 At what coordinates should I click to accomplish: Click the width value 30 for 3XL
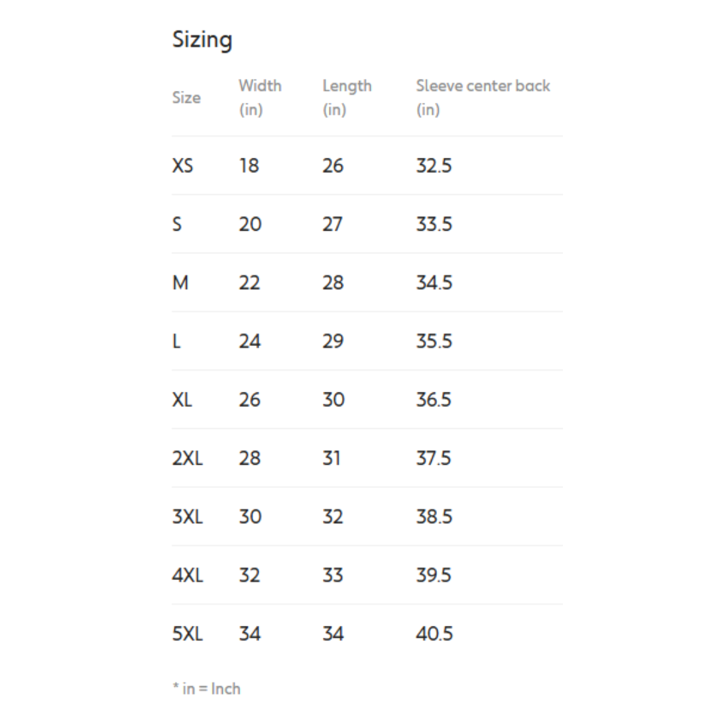(250, 516)
